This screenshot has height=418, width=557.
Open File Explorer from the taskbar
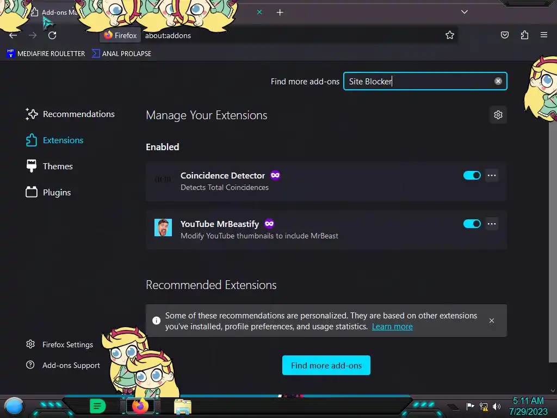tap(183, 407)
